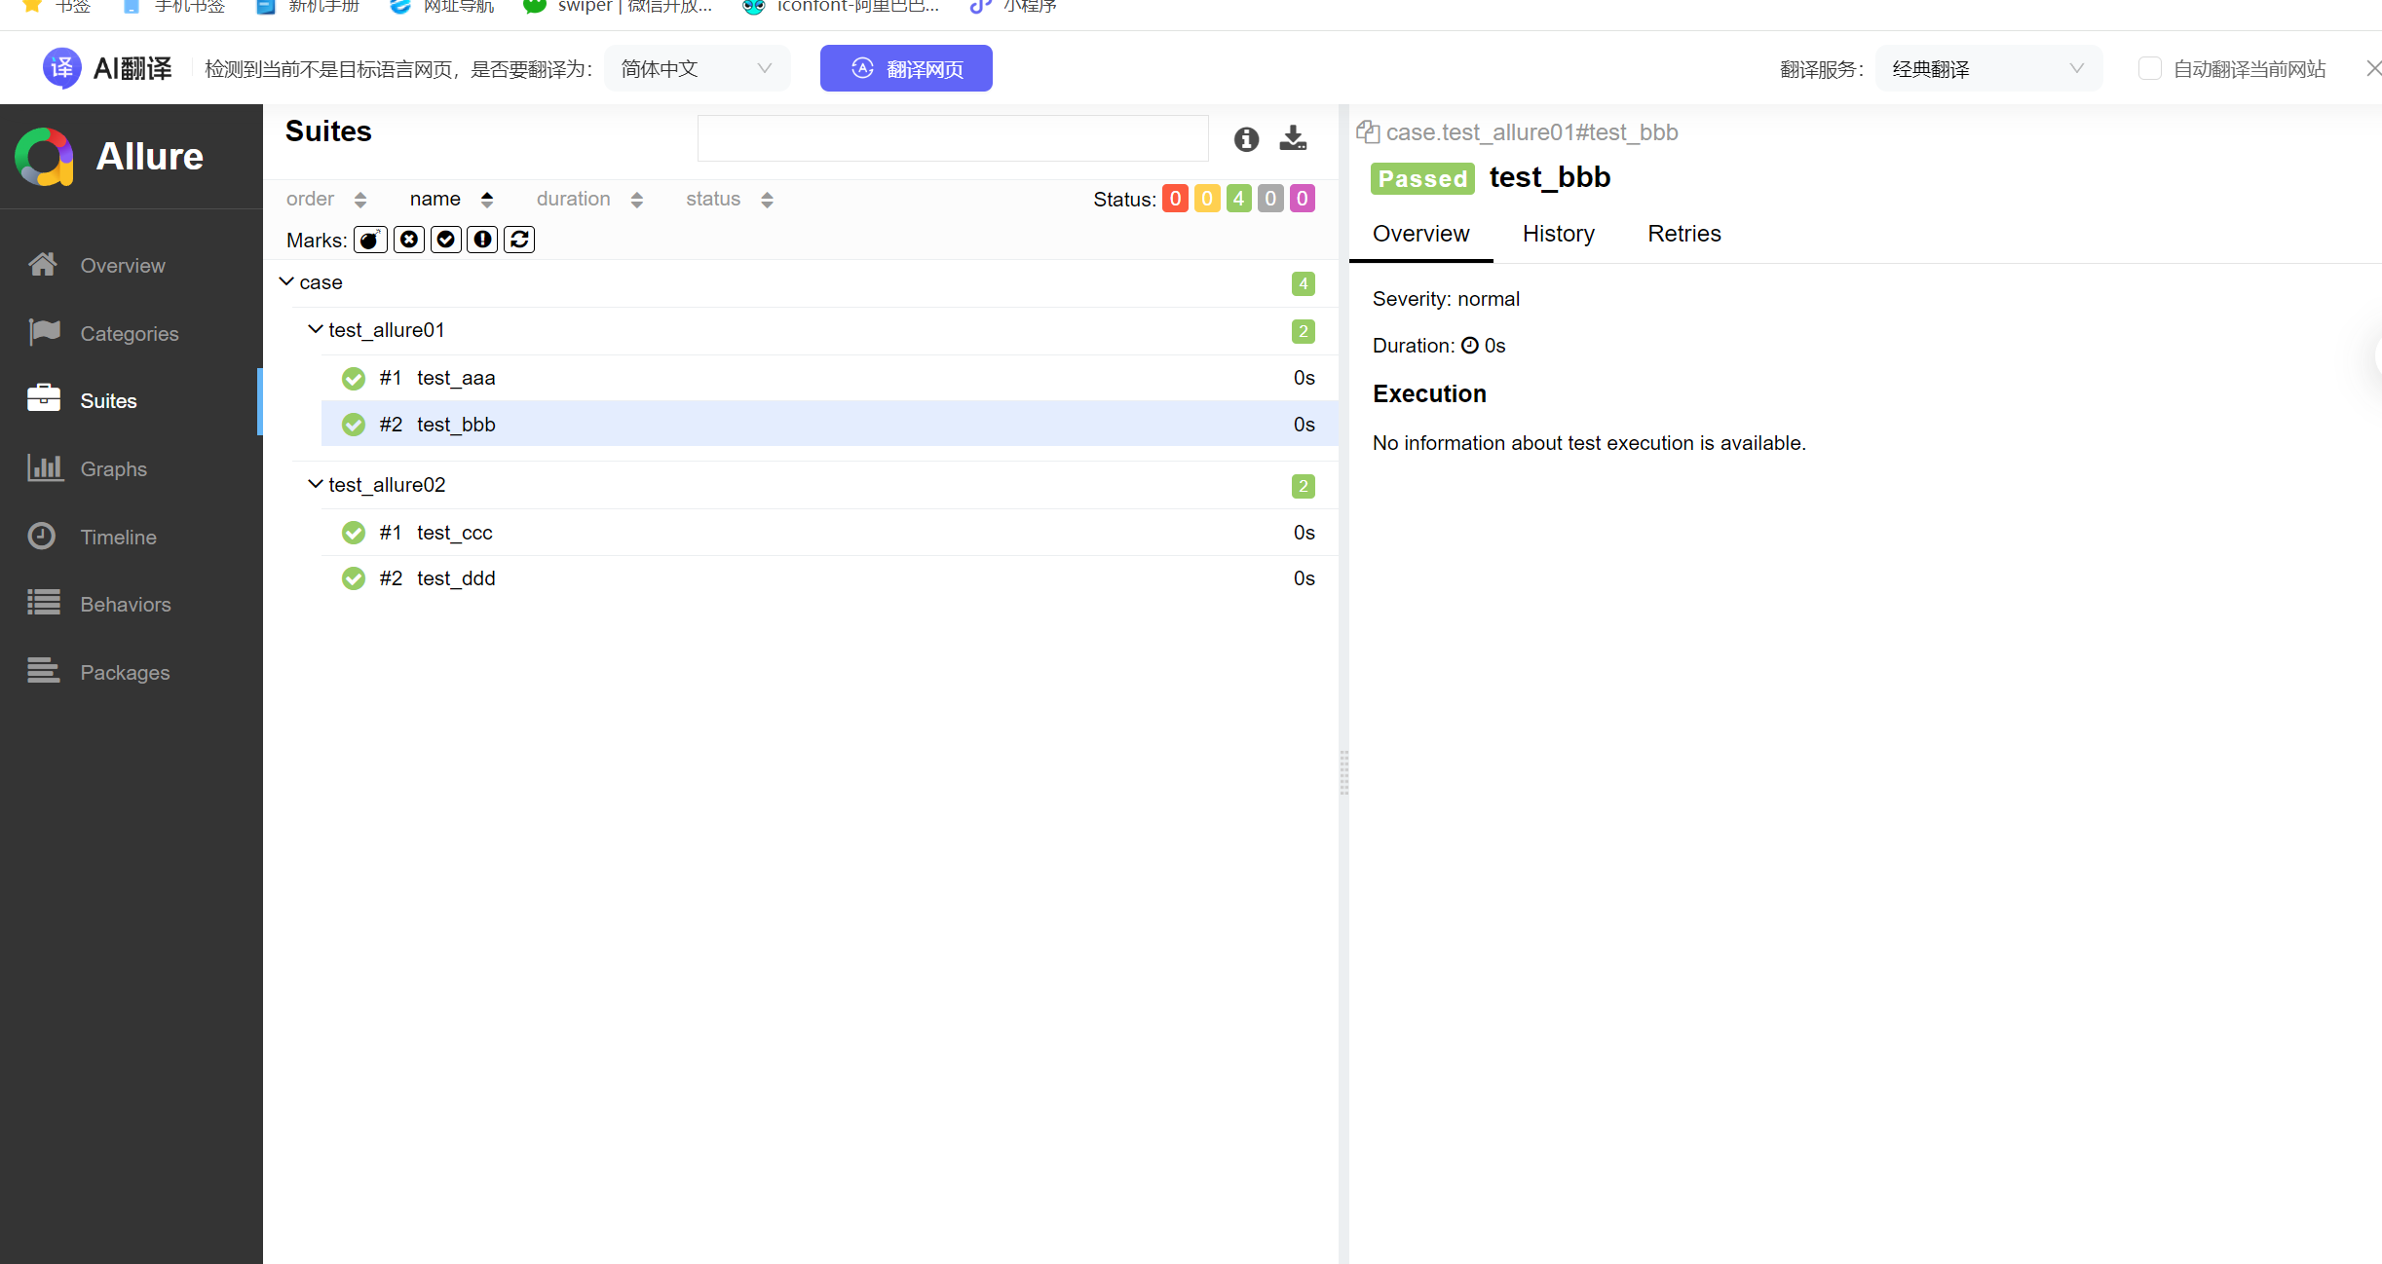
Task: Open the swiper bookmark
Action: coord(619,7)
